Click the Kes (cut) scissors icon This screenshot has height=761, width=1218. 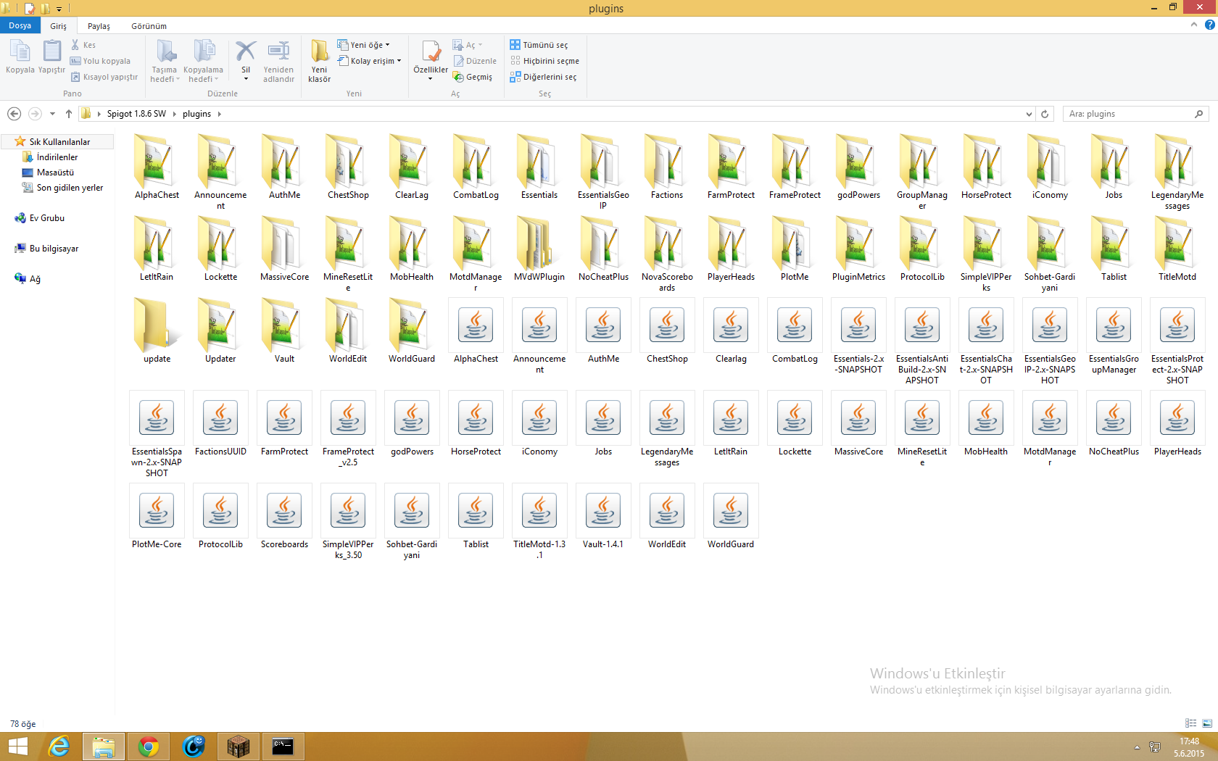pos(75,45)
